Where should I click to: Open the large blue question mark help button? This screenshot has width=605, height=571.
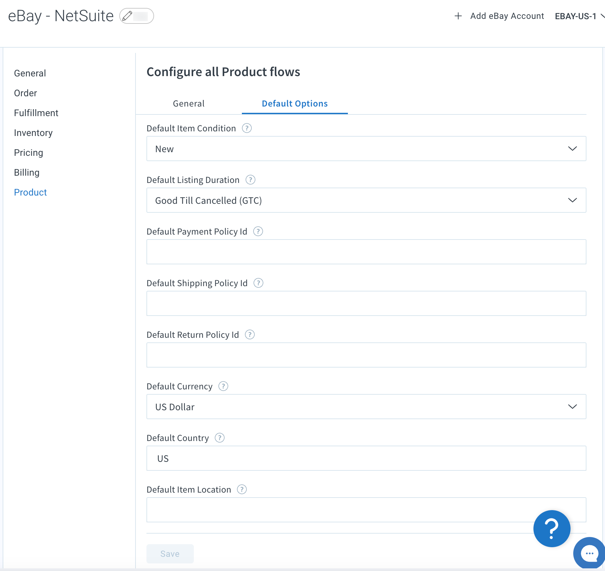coord(552,529)
